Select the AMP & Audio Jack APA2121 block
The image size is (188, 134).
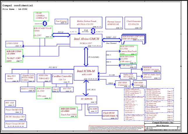click(152, 76)
